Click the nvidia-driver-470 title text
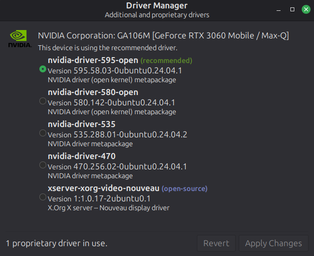This screenshot has height=256, width=314. click(x=82, y=156)
